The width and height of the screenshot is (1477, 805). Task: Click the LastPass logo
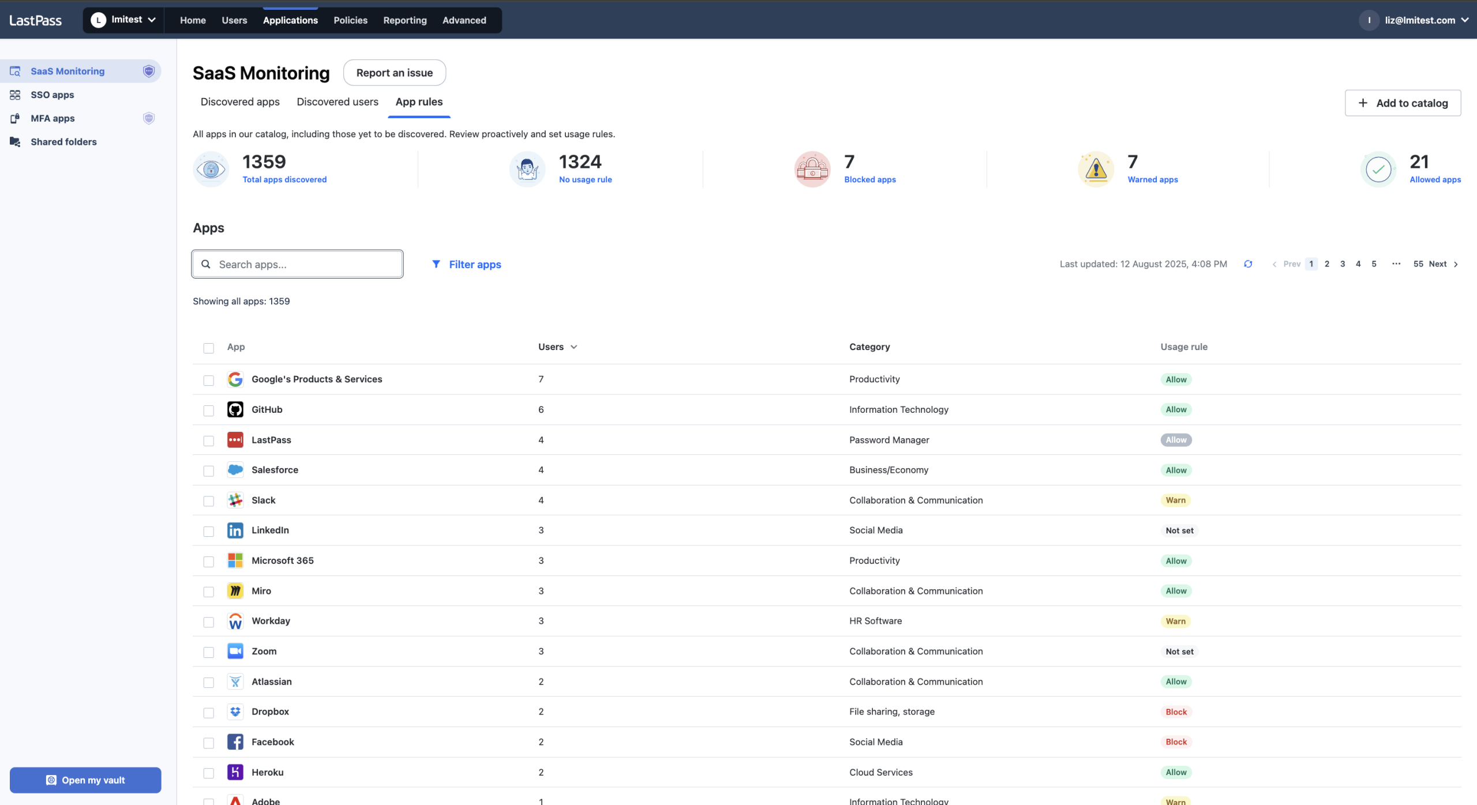[35, 20]
